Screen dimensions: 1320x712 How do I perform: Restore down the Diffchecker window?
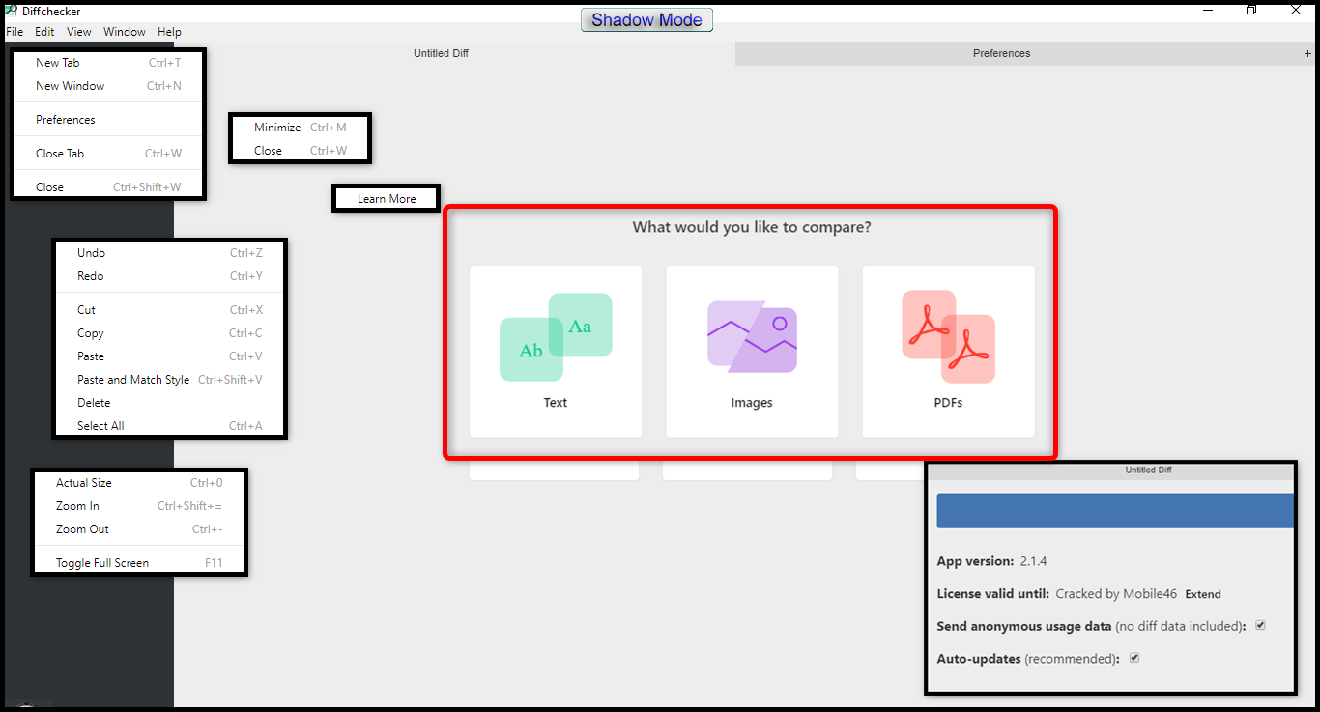coord(1251,11)
